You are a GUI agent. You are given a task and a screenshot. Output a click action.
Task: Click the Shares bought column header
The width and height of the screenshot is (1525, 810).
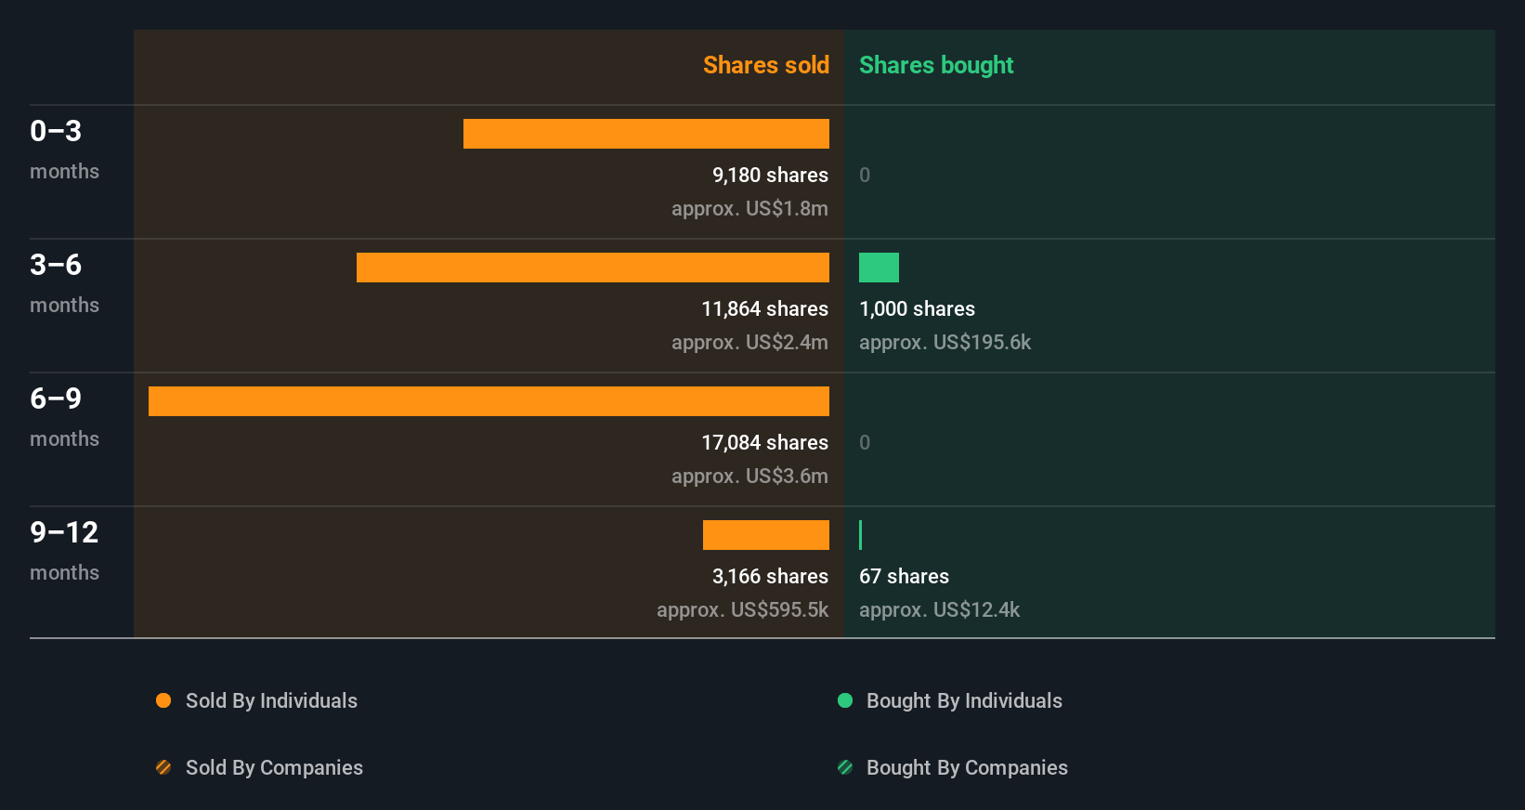click(936, 65)
